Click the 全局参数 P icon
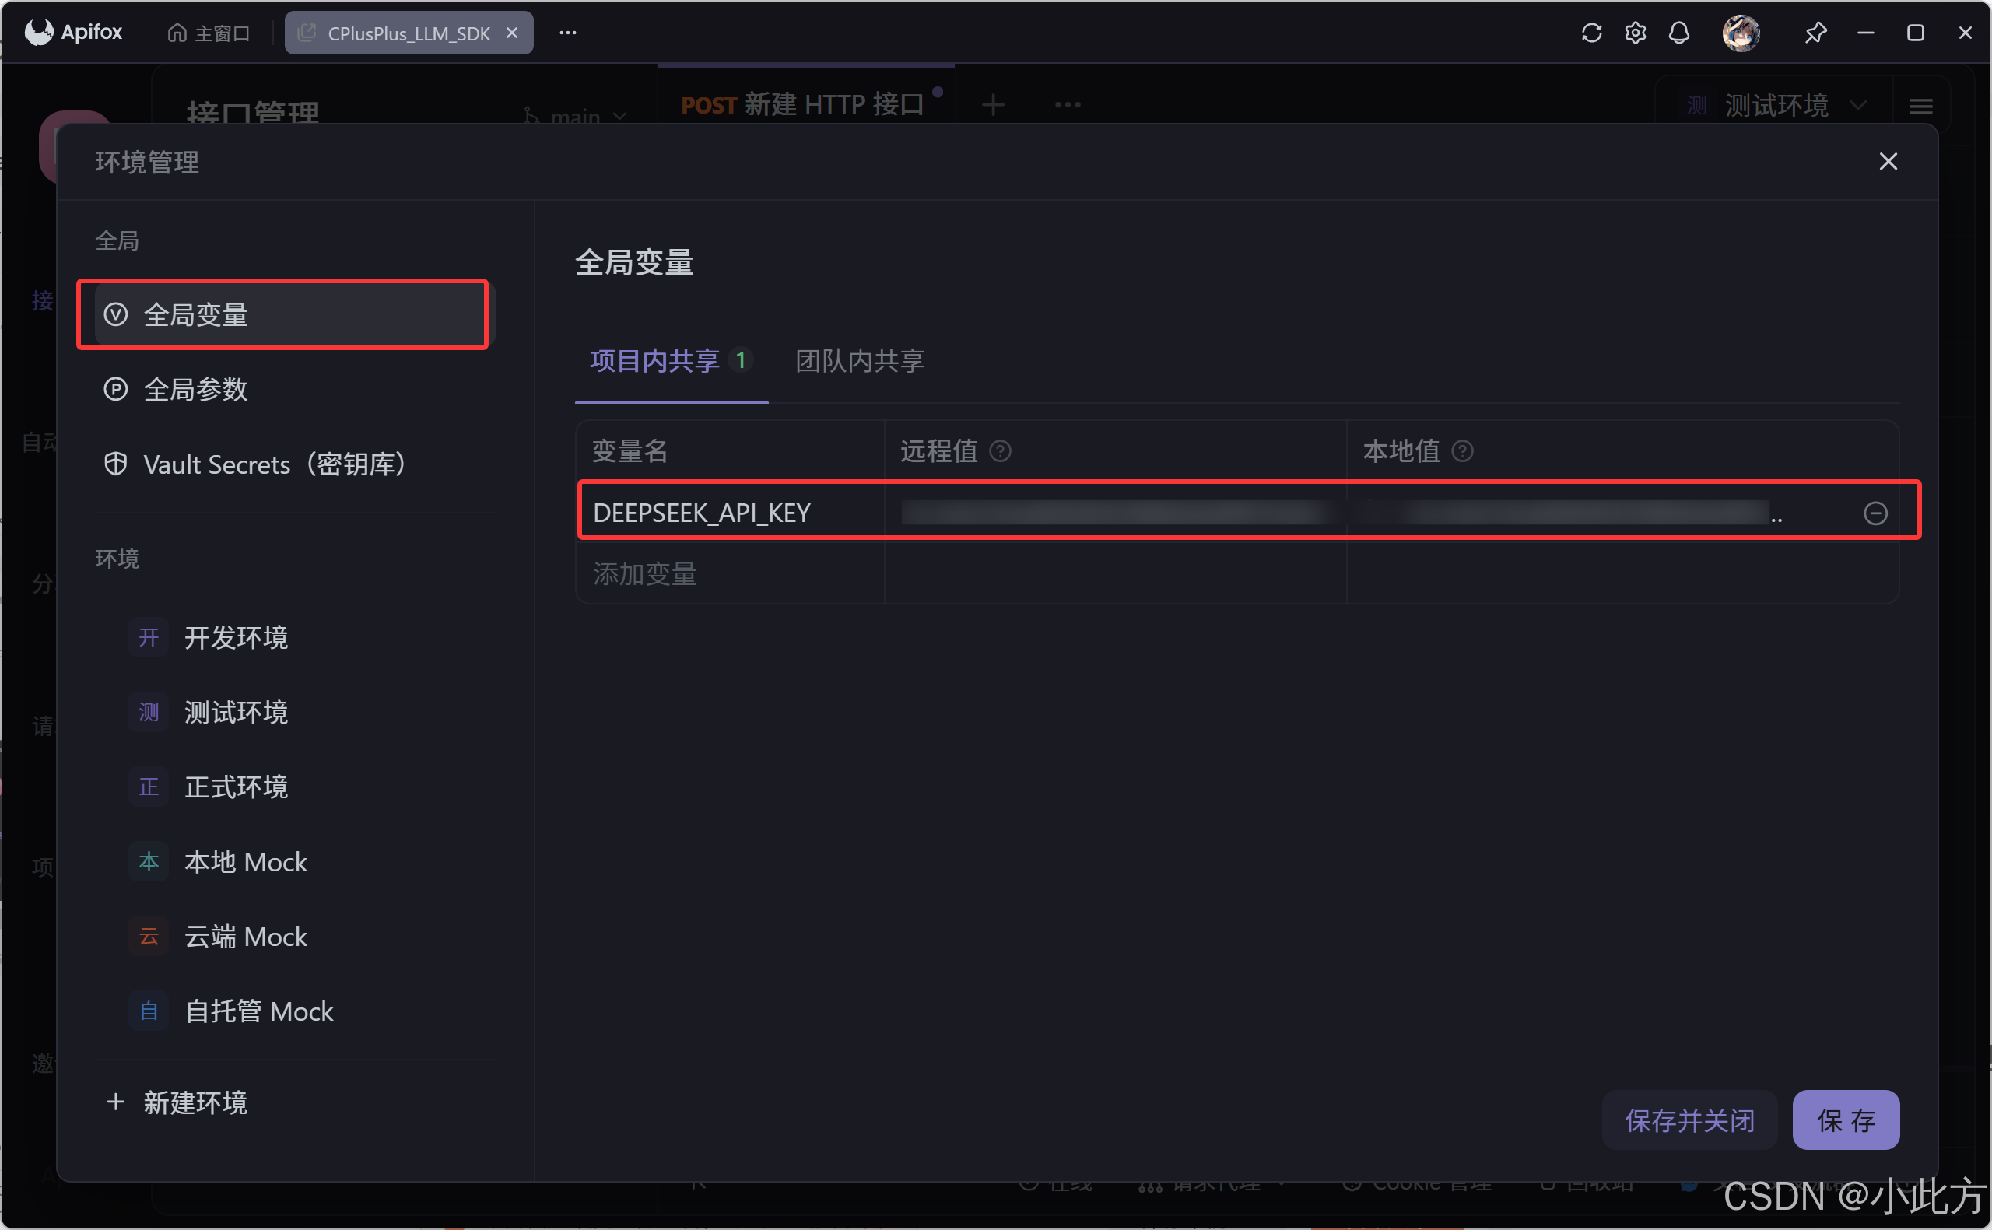The image size is (1992, 1230). 115,389
